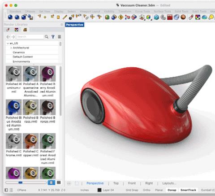This screenshot has height=196, width=215.
Task: Toggle the status bar list lines icon
Action: tap(11, 190)
